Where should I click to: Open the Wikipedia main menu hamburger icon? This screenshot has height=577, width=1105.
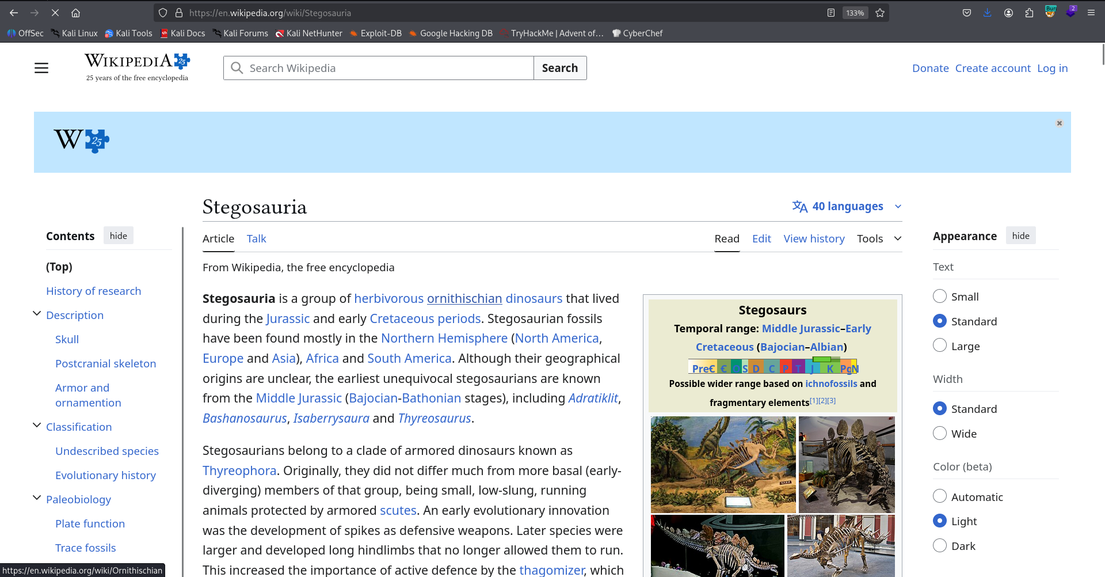point(41,68)
